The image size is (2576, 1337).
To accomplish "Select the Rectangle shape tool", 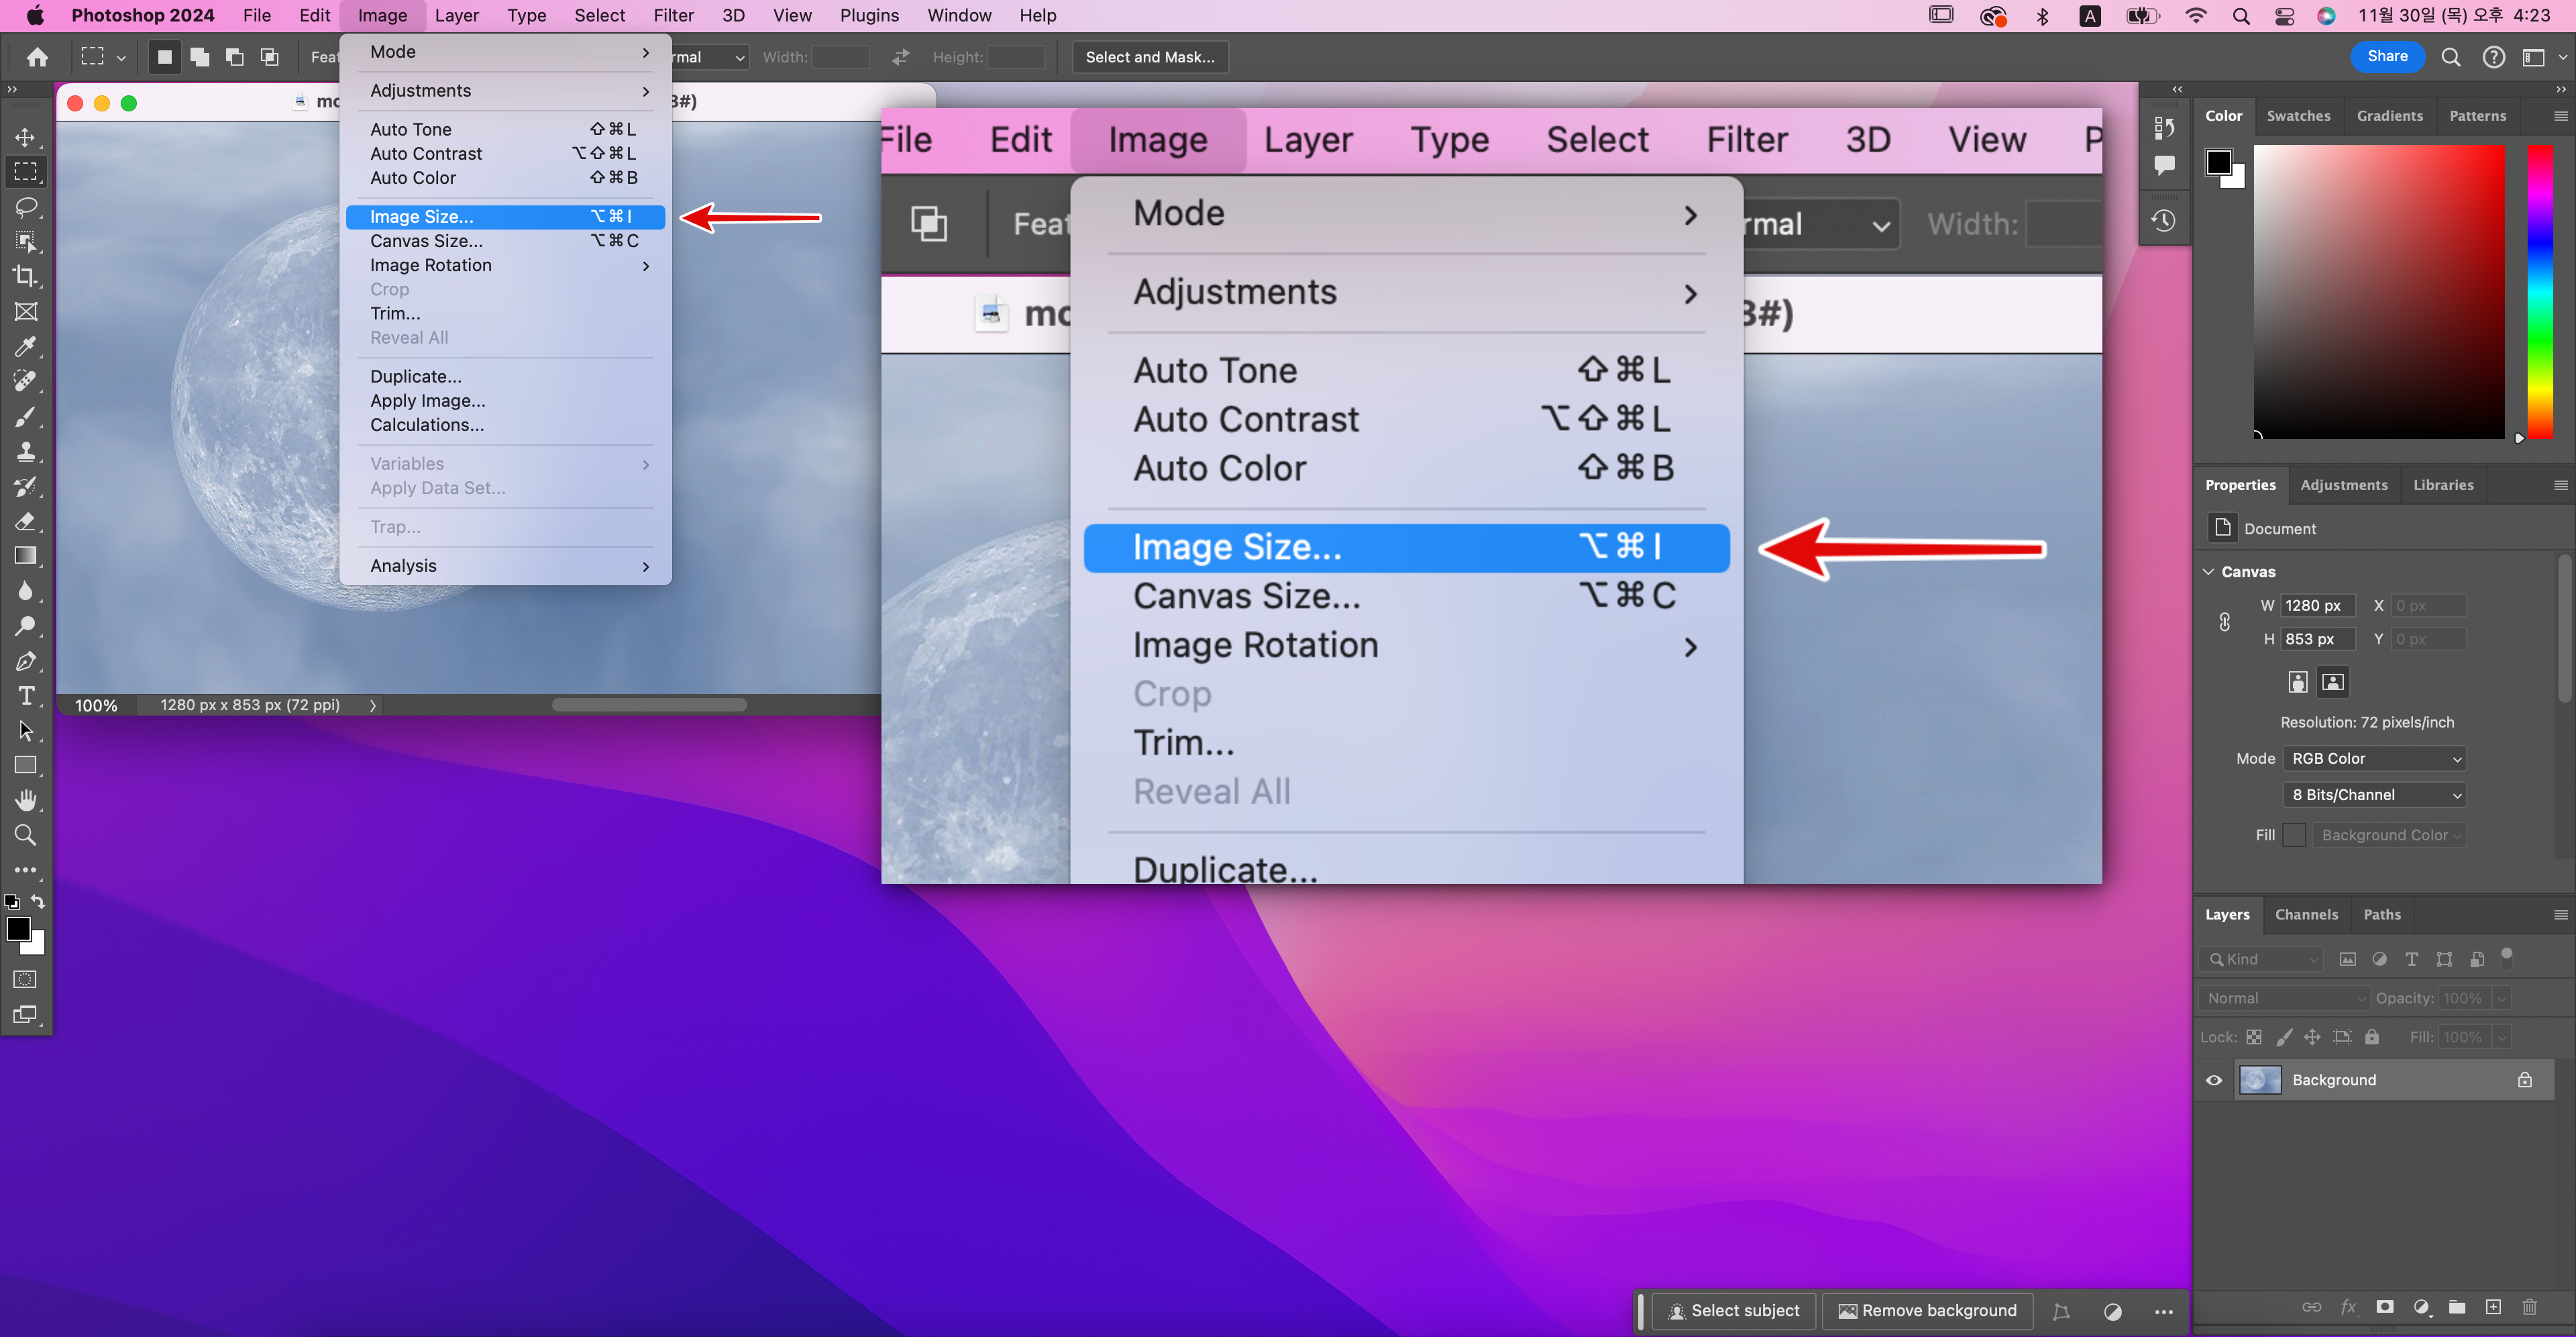I will point(25,766).
